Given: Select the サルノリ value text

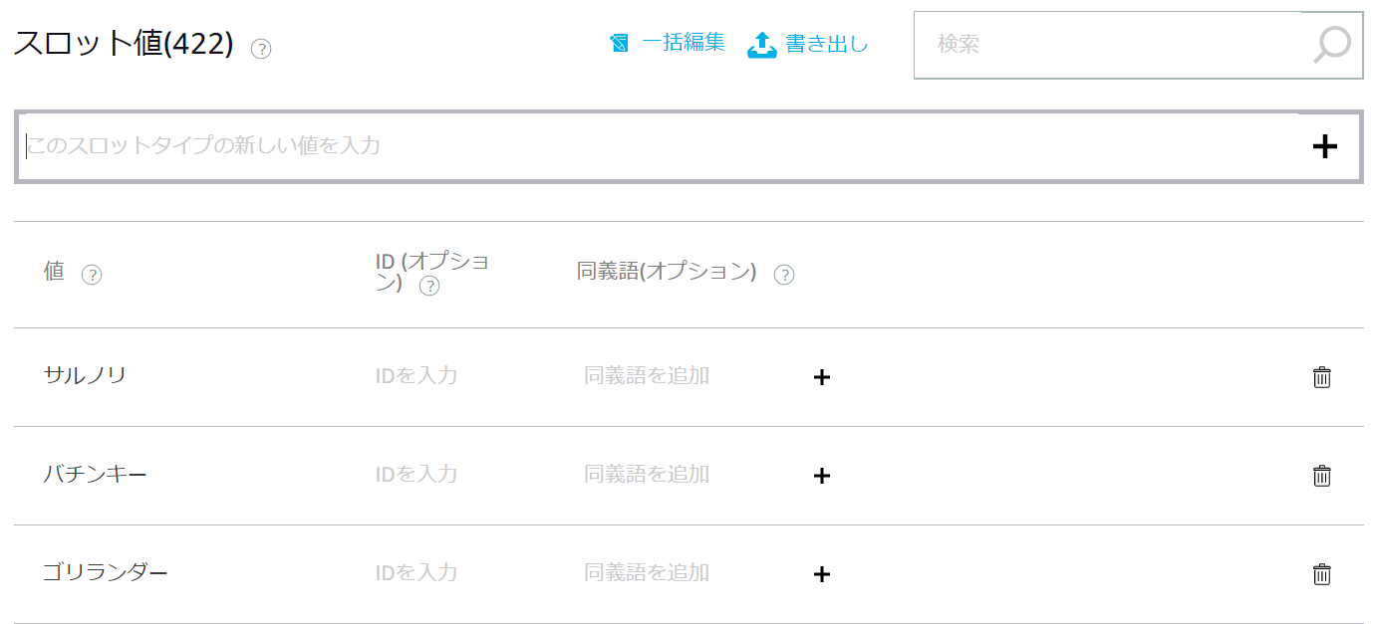Looking at the screenshot, I should 85,376.
